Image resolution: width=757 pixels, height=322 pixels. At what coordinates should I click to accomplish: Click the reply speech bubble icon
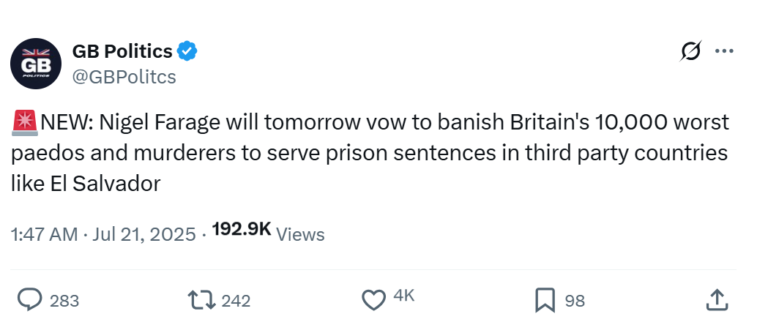click(x=30, y=300)
